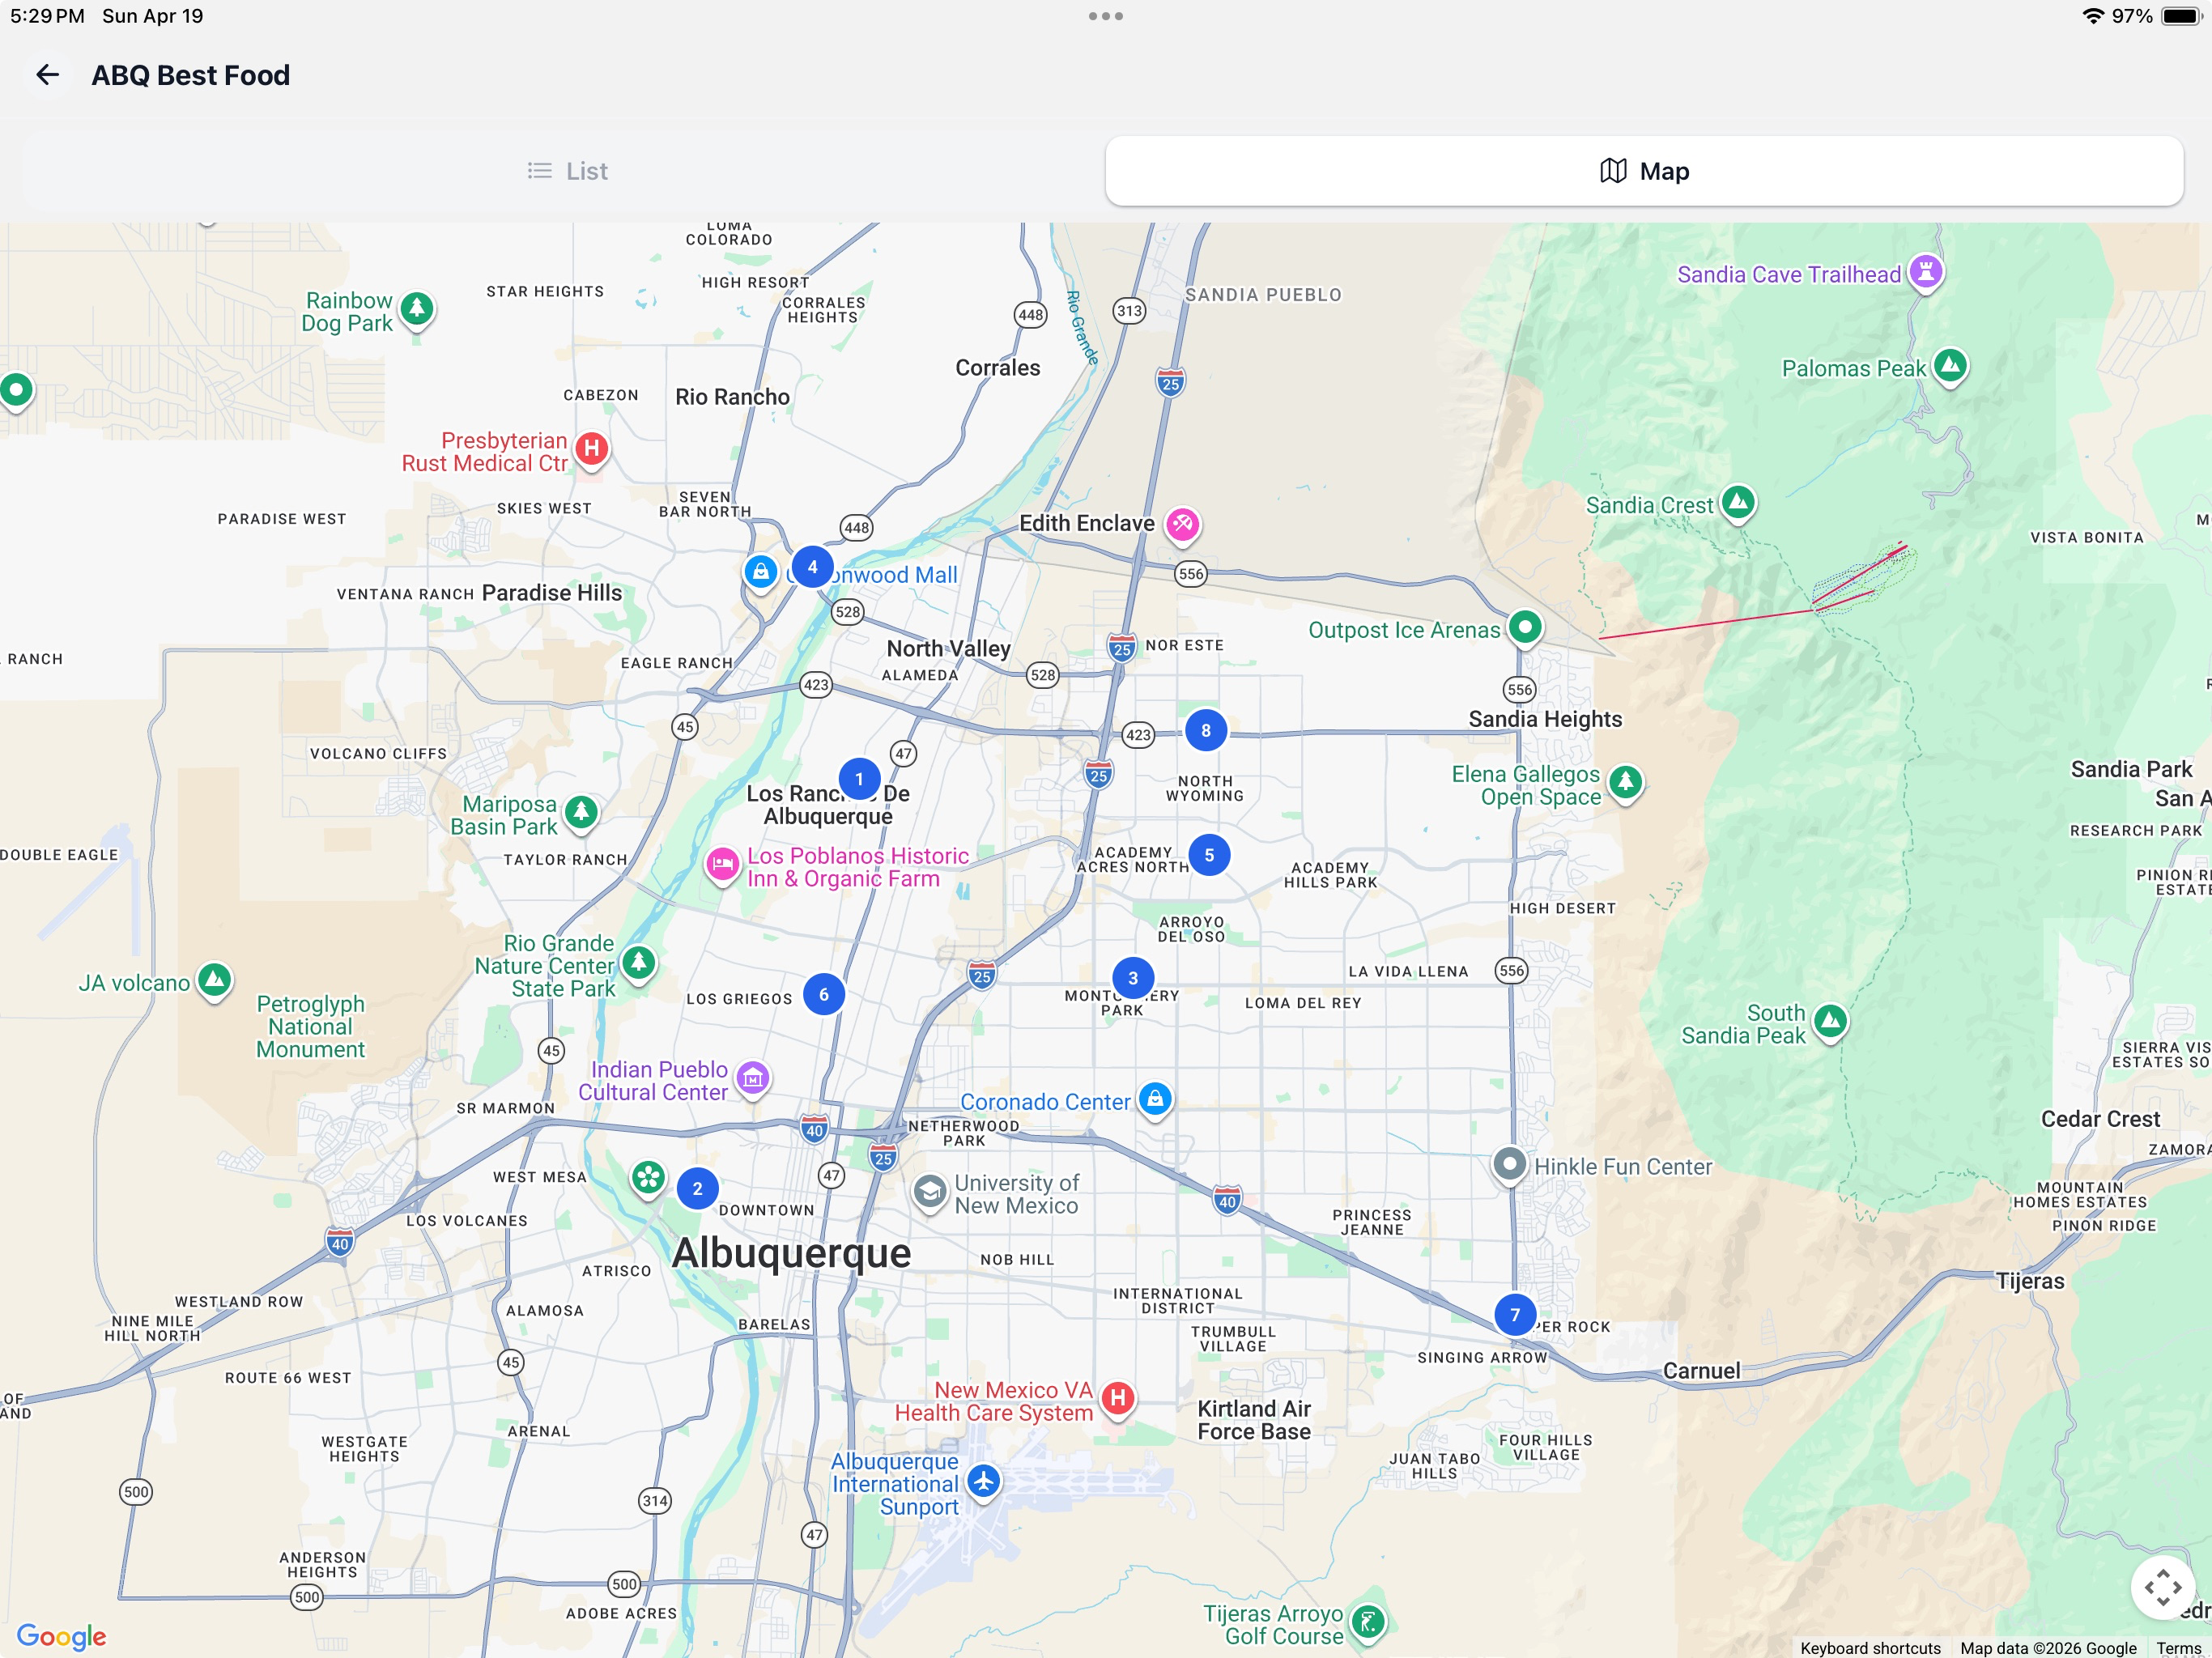
Task: Tap the Sandia Crest peak marker
Action: coord(1737,503)
